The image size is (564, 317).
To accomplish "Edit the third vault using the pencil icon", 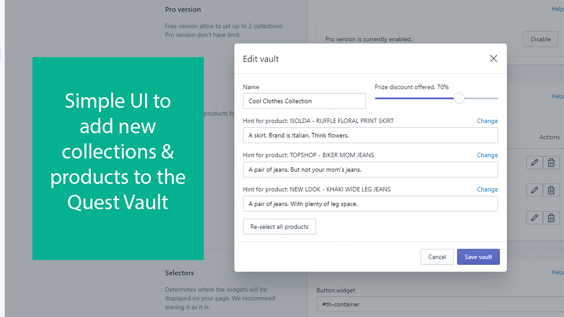I will pyautogui.click(x=534, y=217).
